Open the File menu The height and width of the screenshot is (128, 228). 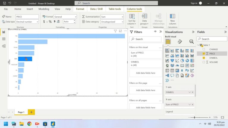tap(6, 9)
